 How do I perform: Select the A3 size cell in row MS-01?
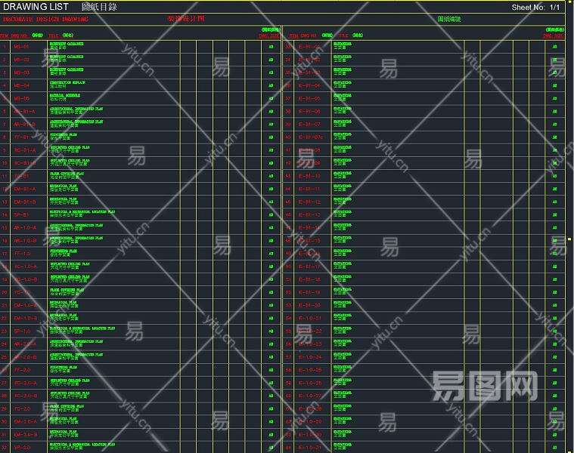point(271,47)
